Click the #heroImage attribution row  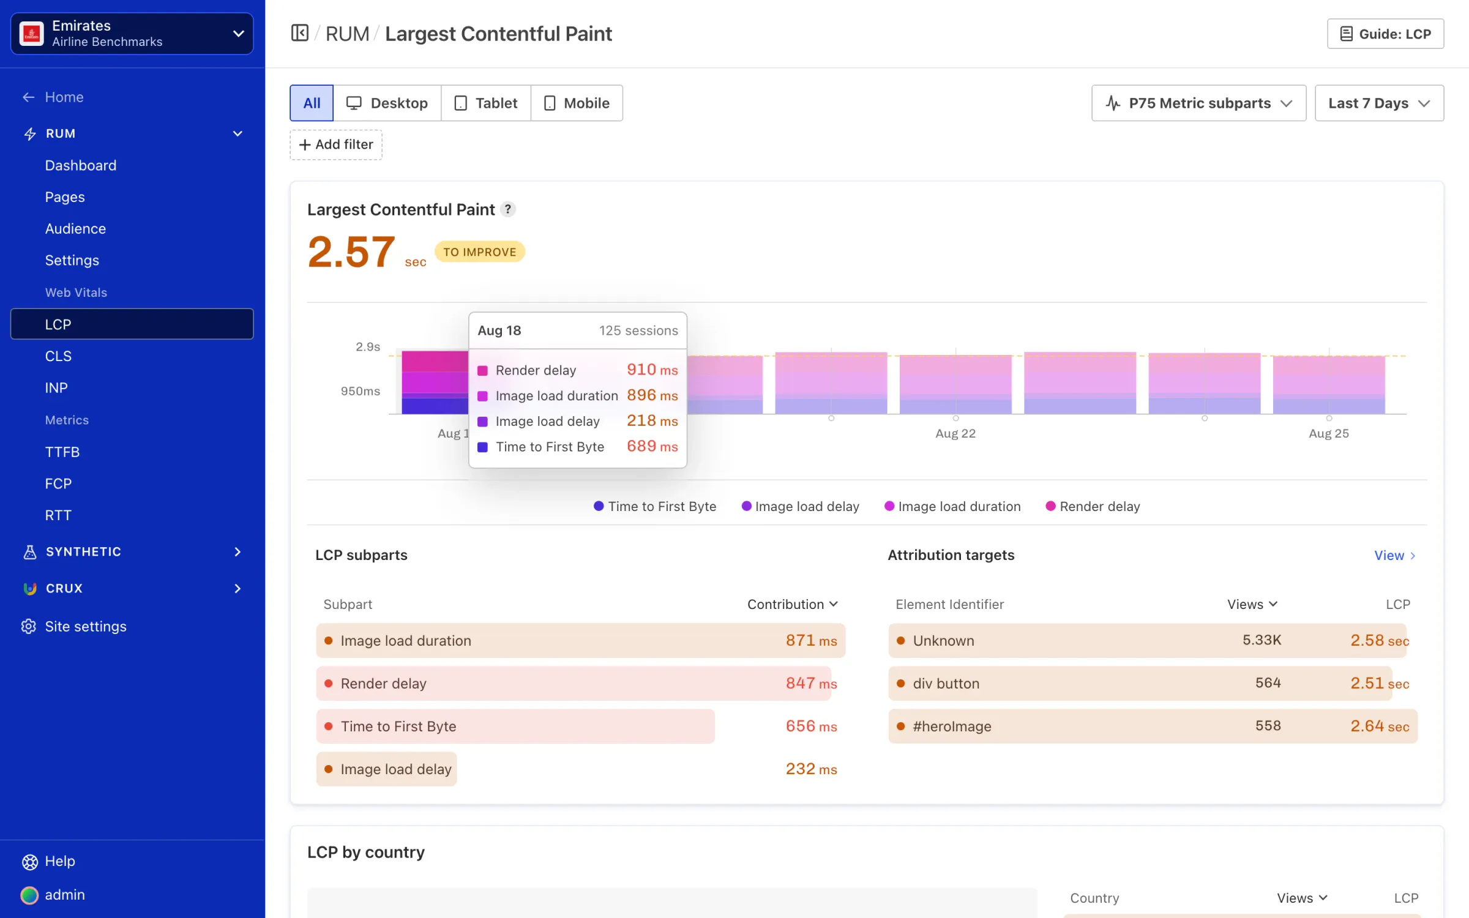1153,726
